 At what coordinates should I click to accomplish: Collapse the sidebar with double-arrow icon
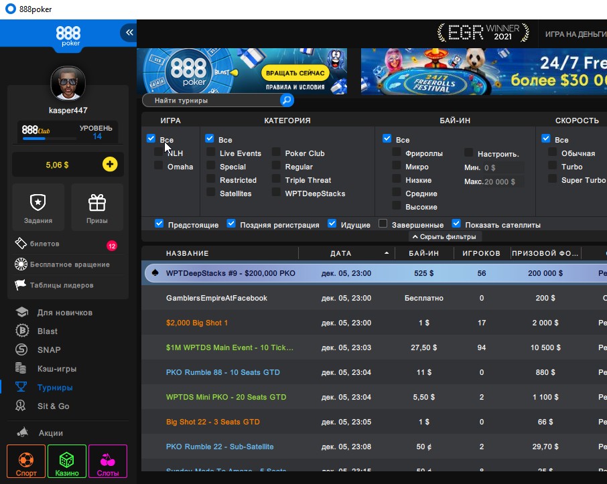pyautogui.click(x=129, y=33)
